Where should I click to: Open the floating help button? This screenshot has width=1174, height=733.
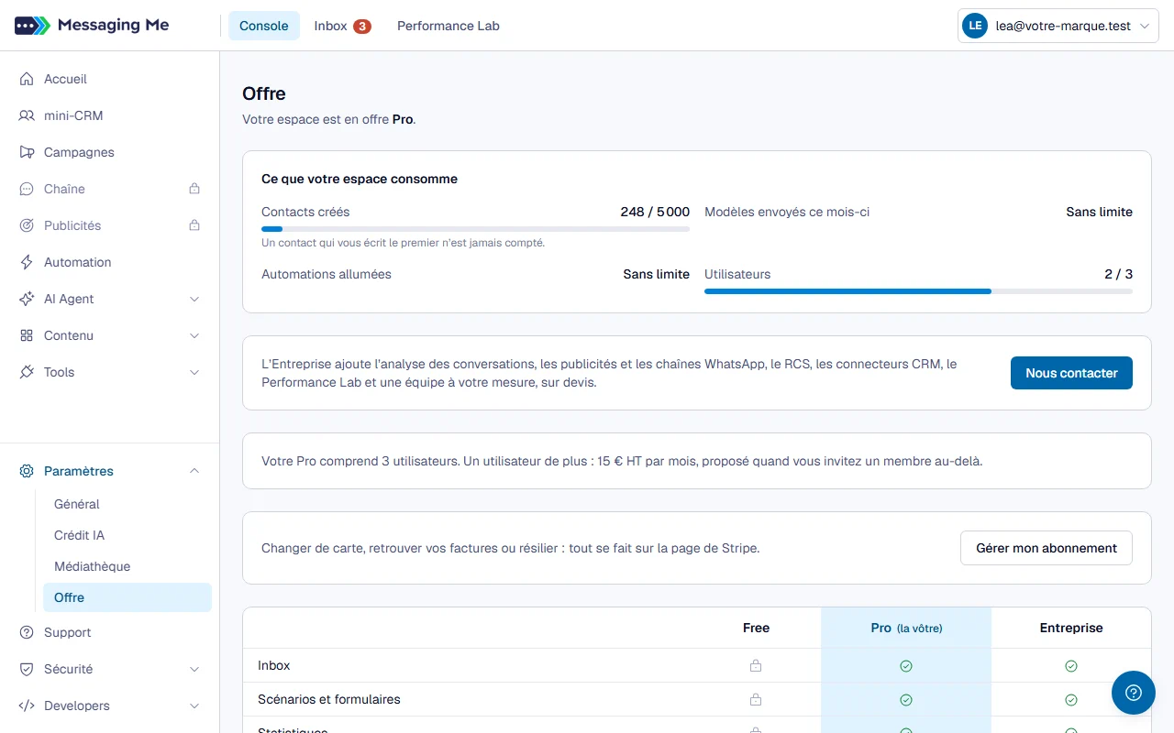1134,693
